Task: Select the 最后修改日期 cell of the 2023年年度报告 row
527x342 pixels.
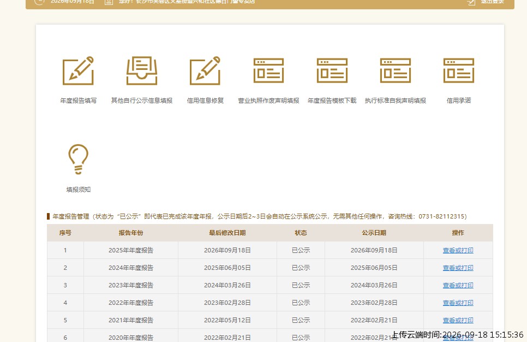Action: tap(227, 285)
